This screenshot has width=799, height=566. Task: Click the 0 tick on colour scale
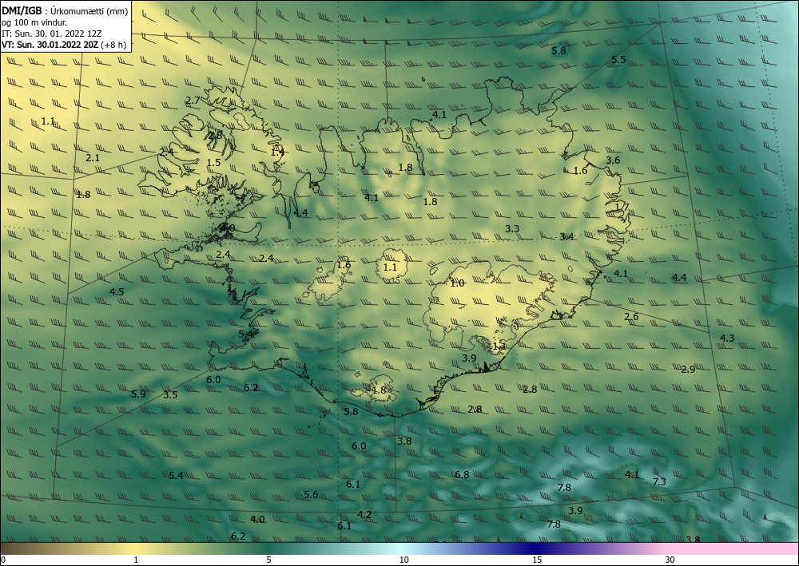(x=3, y=560)
